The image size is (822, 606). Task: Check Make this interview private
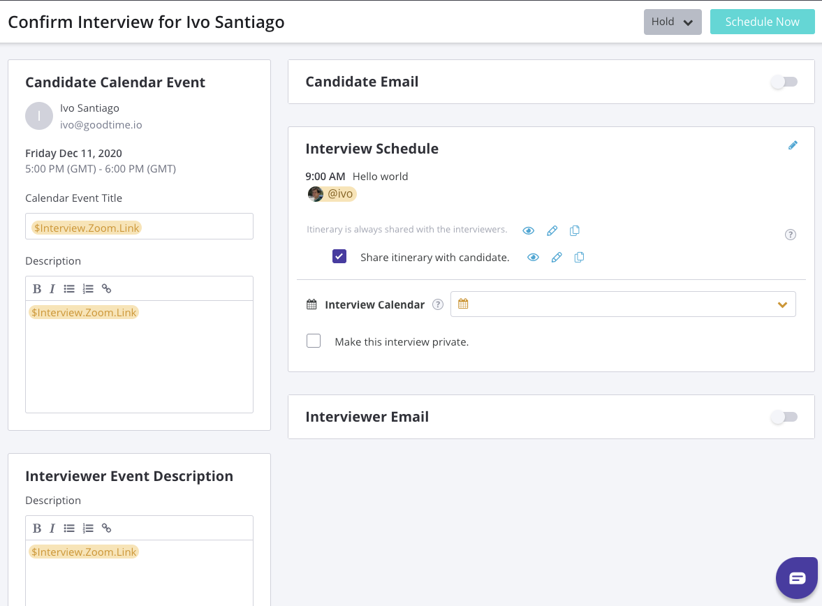point(314,341)
